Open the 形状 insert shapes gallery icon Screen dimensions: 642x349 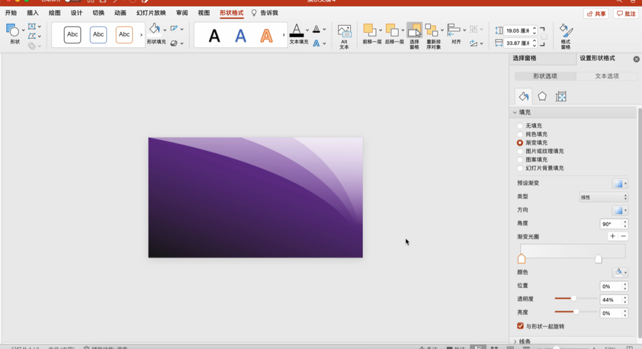[x=12, y=30]
